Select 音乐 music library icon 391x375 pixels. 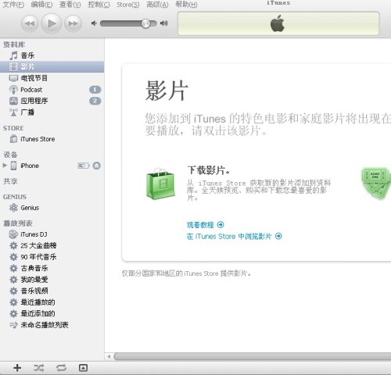(x=13, y=55)
